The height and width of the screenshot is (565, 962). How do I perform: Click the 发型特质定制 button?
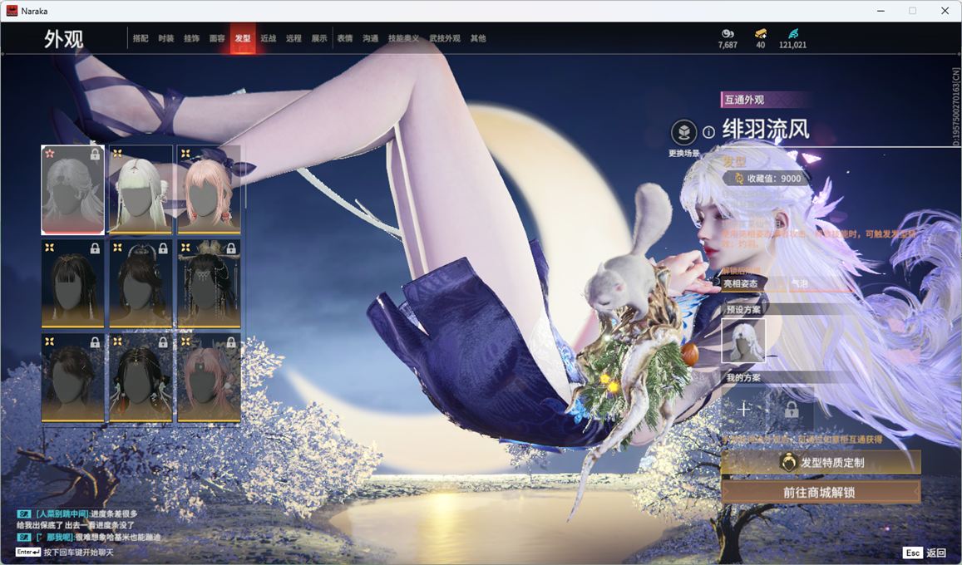pos(821,463)
